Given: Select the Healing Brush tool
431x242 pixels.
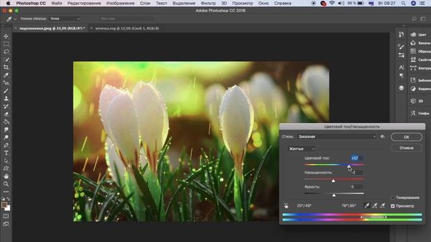Looking at the screenshot, I should (x=6, y=83).
